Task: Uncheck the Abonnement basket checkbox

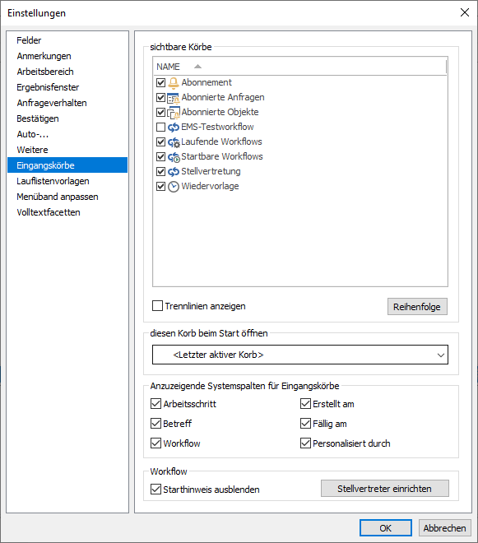Action: (160, 83)
